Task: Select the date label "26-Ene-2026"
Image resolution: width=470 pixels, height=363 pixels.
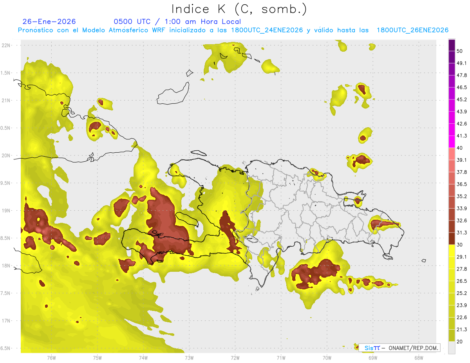Action: 49,22
